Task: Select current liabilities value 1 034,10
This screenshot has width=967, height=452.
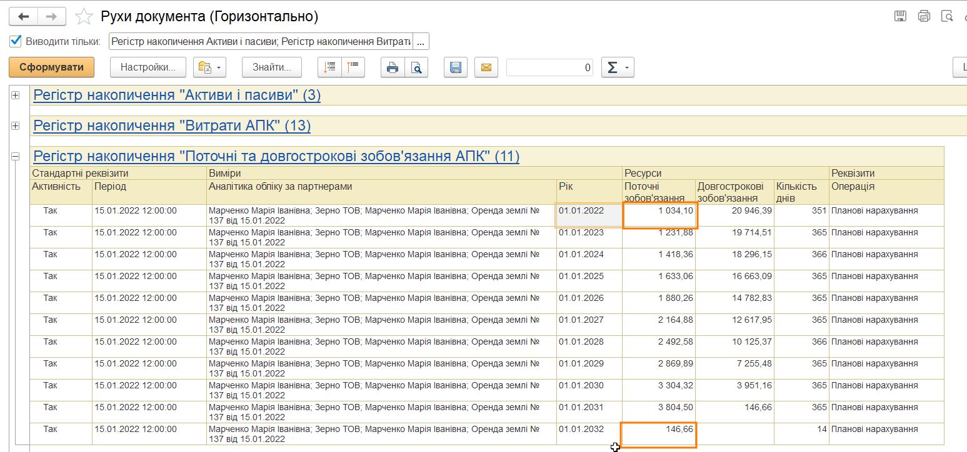Action: pos(659,215)
